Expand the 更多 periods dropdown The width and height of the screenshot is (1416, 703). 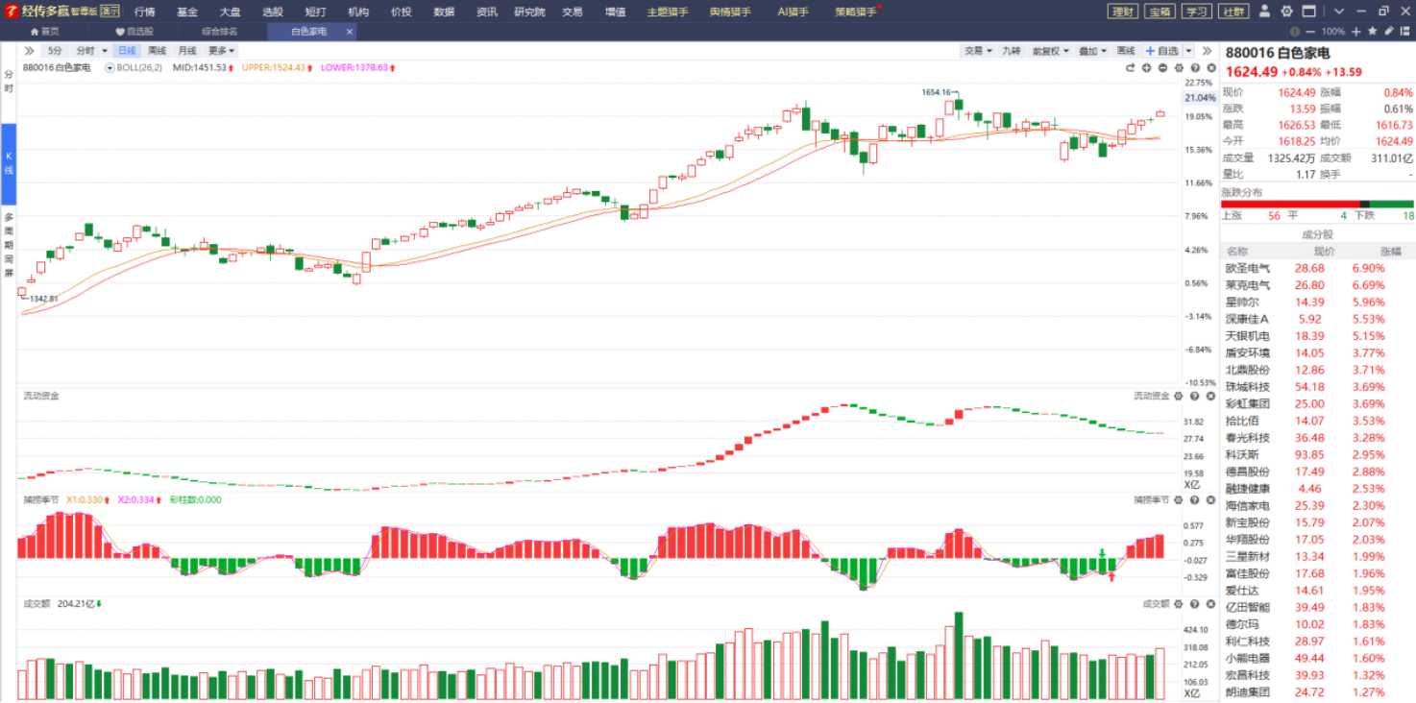point(221,51)
